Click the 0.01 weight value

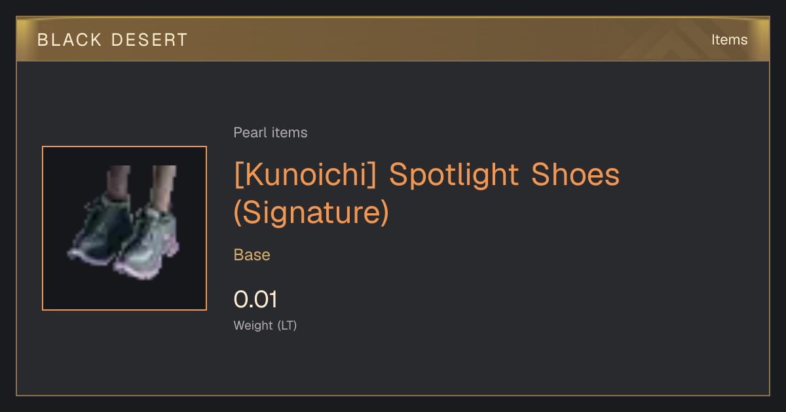tap(255, 300)
